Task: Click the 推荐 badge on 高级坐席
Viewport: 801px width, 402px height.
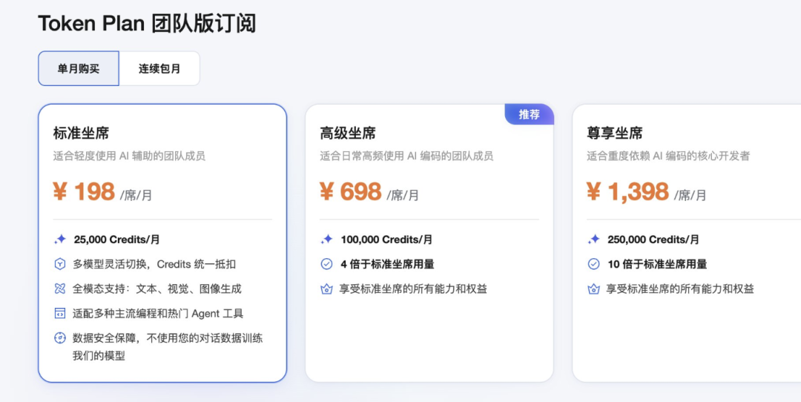Action: (529, 114)
